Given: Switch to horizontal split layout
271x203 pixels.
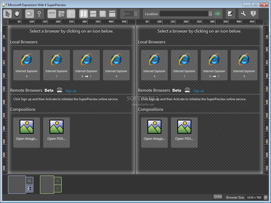Looking at the screenshot, I should 93,14.
